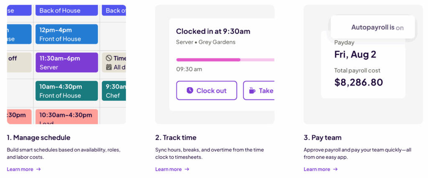
Task: Open the 10:30am–4:30pm salmon shift block
Action: point(66,117)
